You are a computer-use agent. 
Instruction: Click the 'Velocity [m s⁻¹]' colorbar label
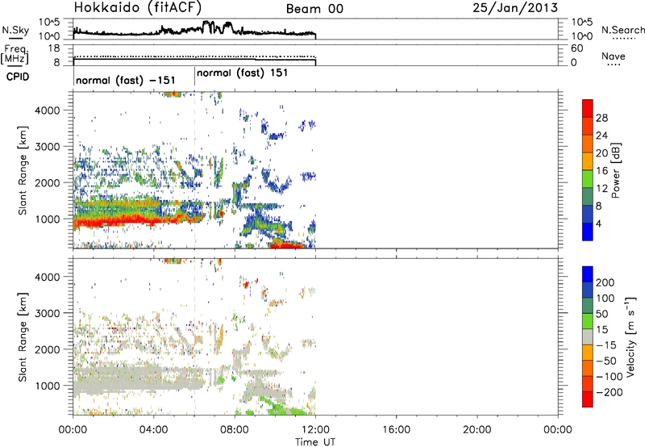(x=630, y=336)
